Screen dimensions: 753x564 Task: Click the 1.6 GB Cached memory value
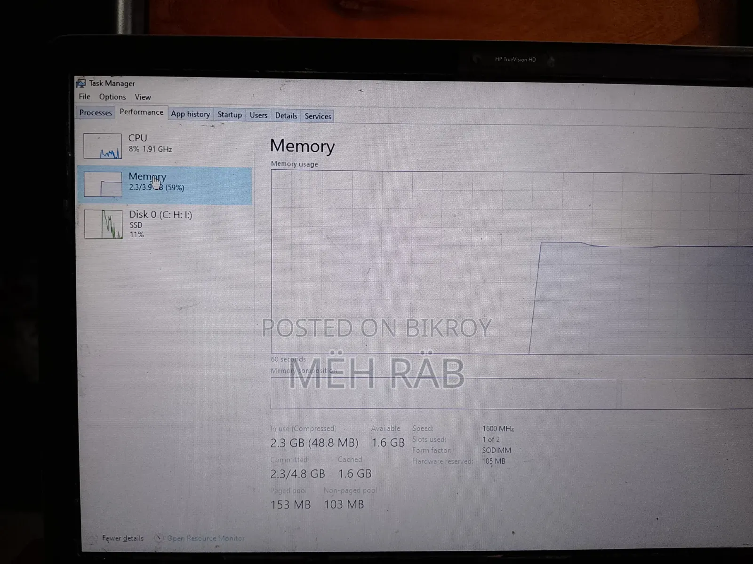coord(355,474)
